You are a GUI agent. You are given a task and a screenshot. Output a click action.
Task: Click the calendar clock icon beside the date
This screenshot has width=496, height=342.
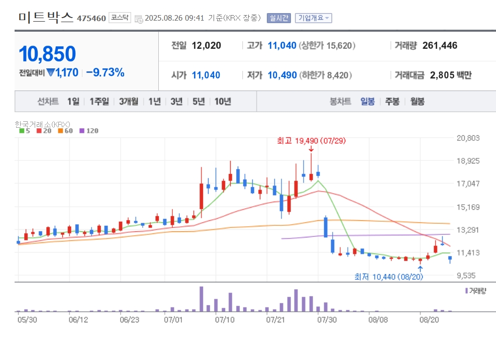click(x=139, y=19)
